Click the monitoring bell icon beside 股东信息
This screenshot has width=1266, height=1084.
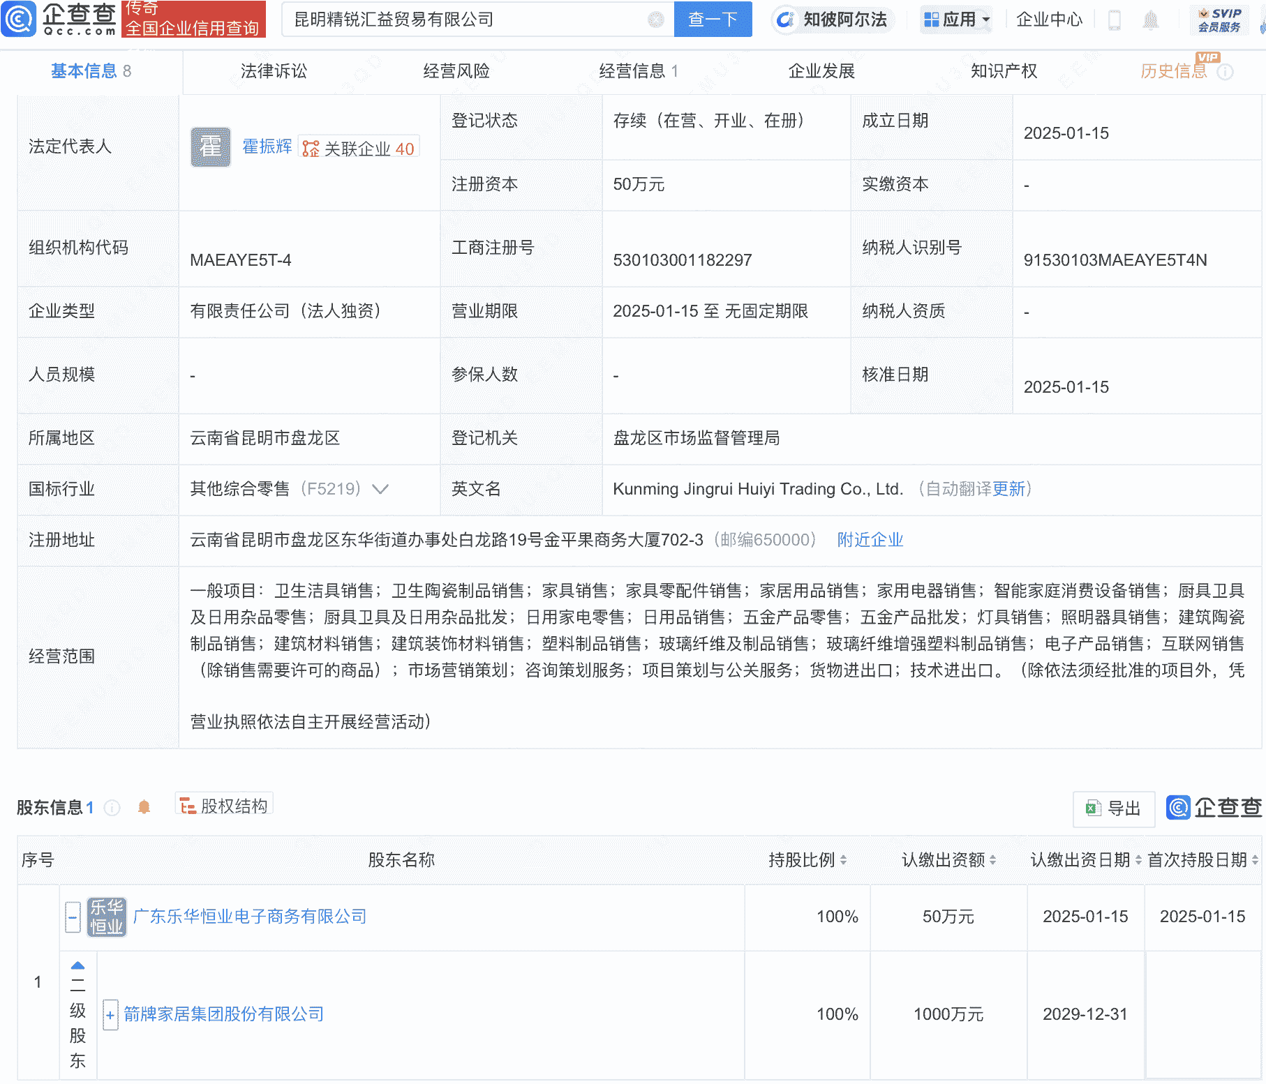(x=144, y=806)
